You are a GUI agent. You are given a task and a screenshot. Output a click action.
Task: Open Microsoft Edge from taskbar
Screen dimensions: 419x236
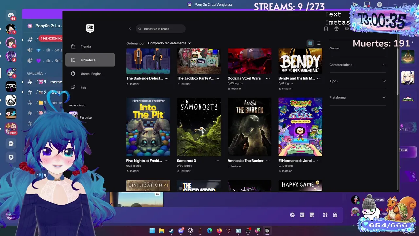point(209,231)
